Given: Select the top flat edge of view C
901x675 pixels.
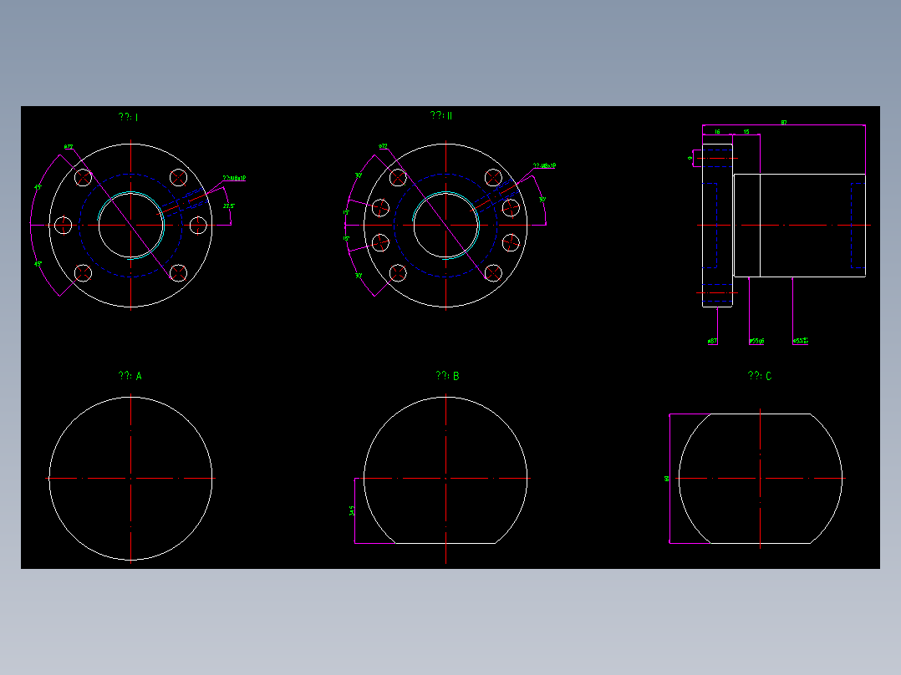Looking at the screenshot, I should [761, 414].
